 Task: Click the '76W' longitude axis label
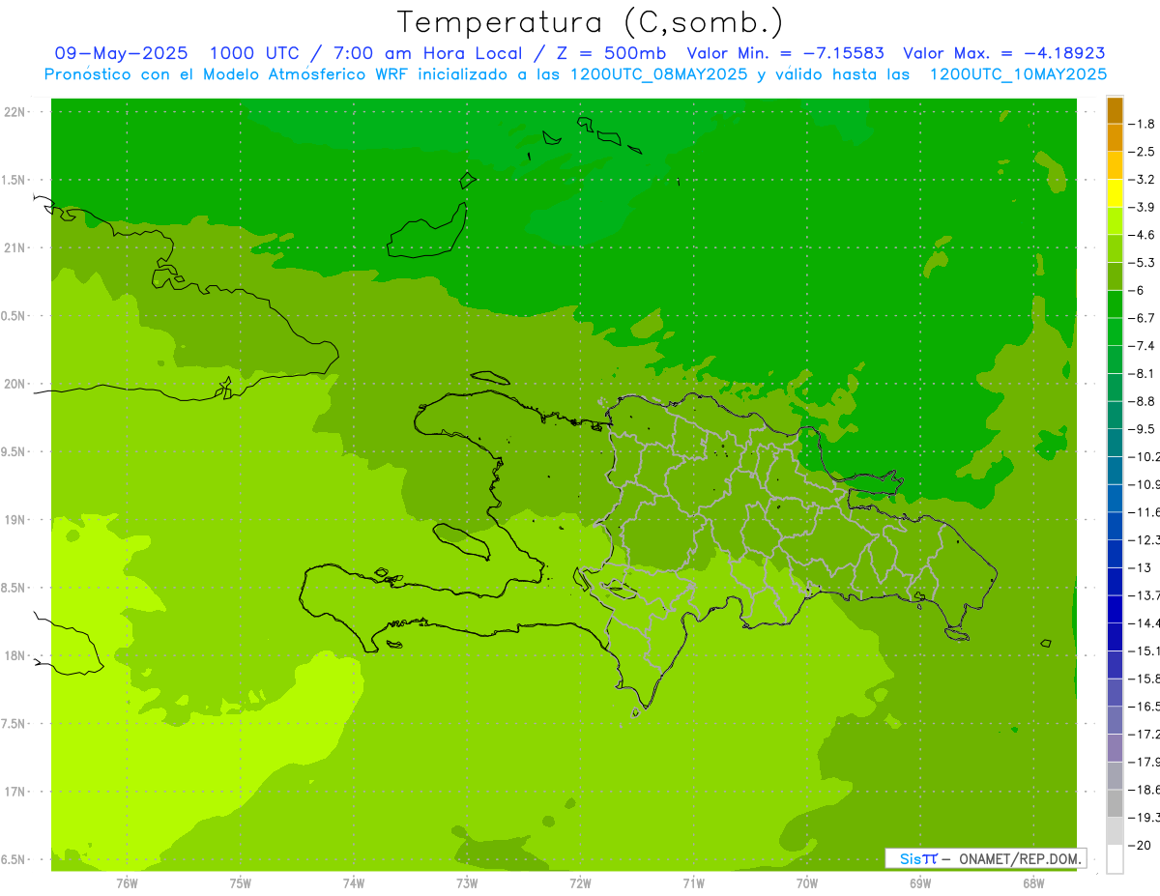(x=127, y=882)
